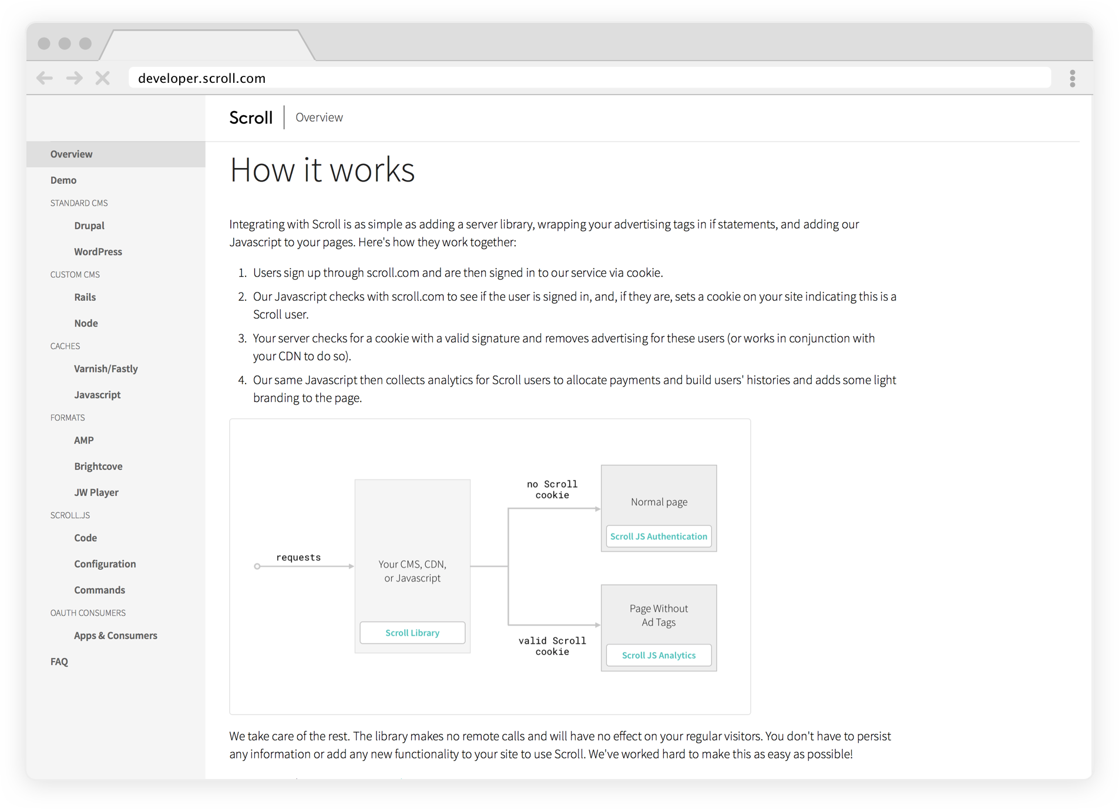This screenshot has height=809, width=1119.
Task: View the Commands sidebar page
Action: pyautogui.click(x=99, y=590)
